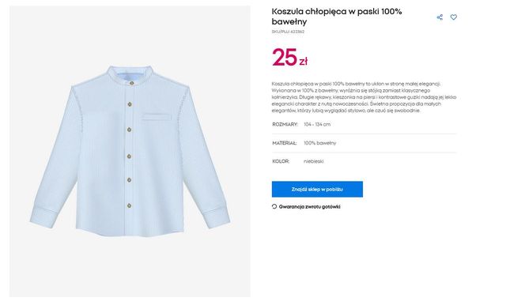The width and height of the screenshot is (525, 305).
Task: Click the share icon near the title
Action: pos(440,17)
